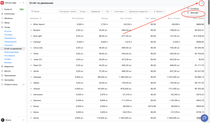Collapse the sidebar with double chevron
Screen dimensions: 210x123
[24, 3]
